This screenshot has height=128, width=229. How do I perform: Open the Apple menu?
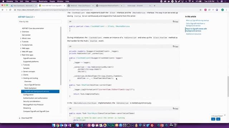[3, 1]
